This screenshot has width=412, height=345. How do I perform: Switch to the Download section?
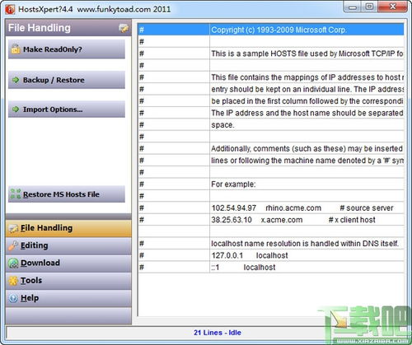pyautogui.click(x=68, y=263)
